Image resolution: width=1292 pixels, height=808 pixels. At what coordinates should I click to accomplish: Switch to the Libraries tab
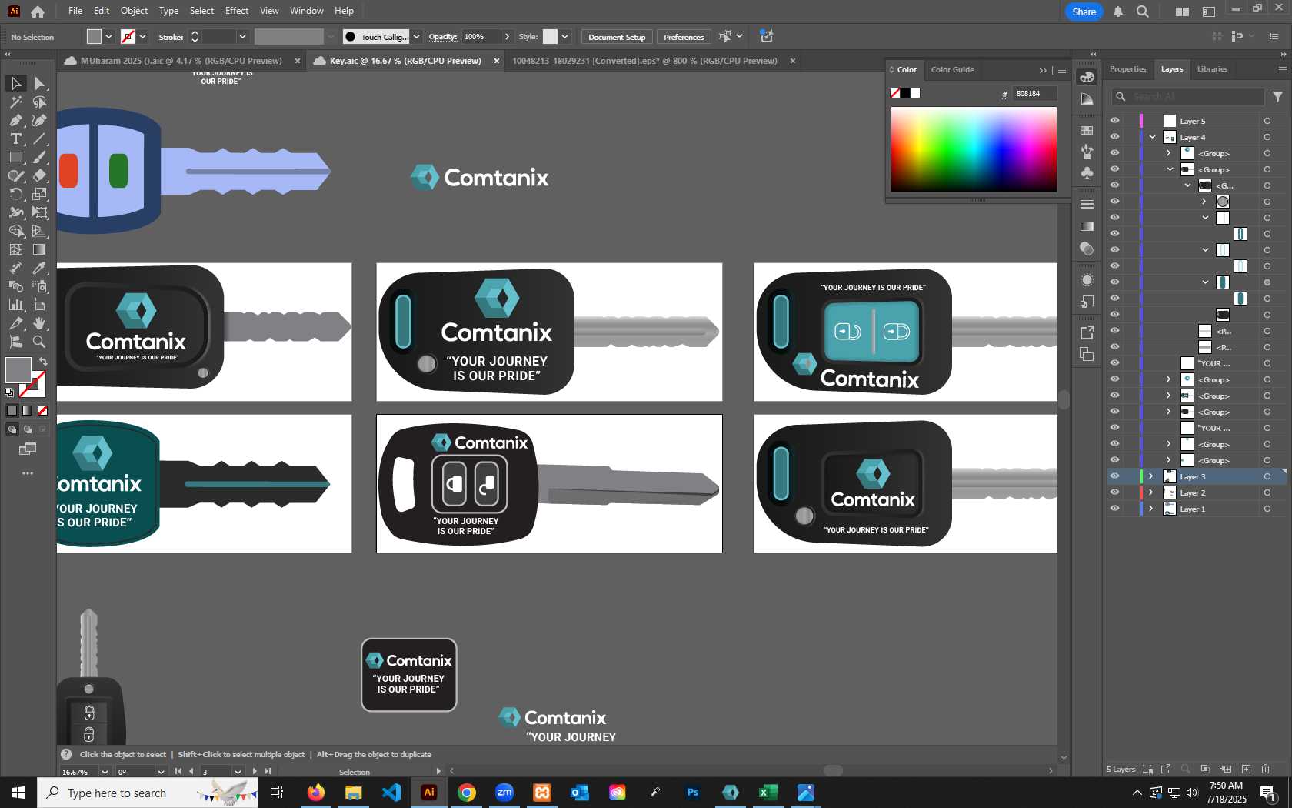pos(1212,69)
